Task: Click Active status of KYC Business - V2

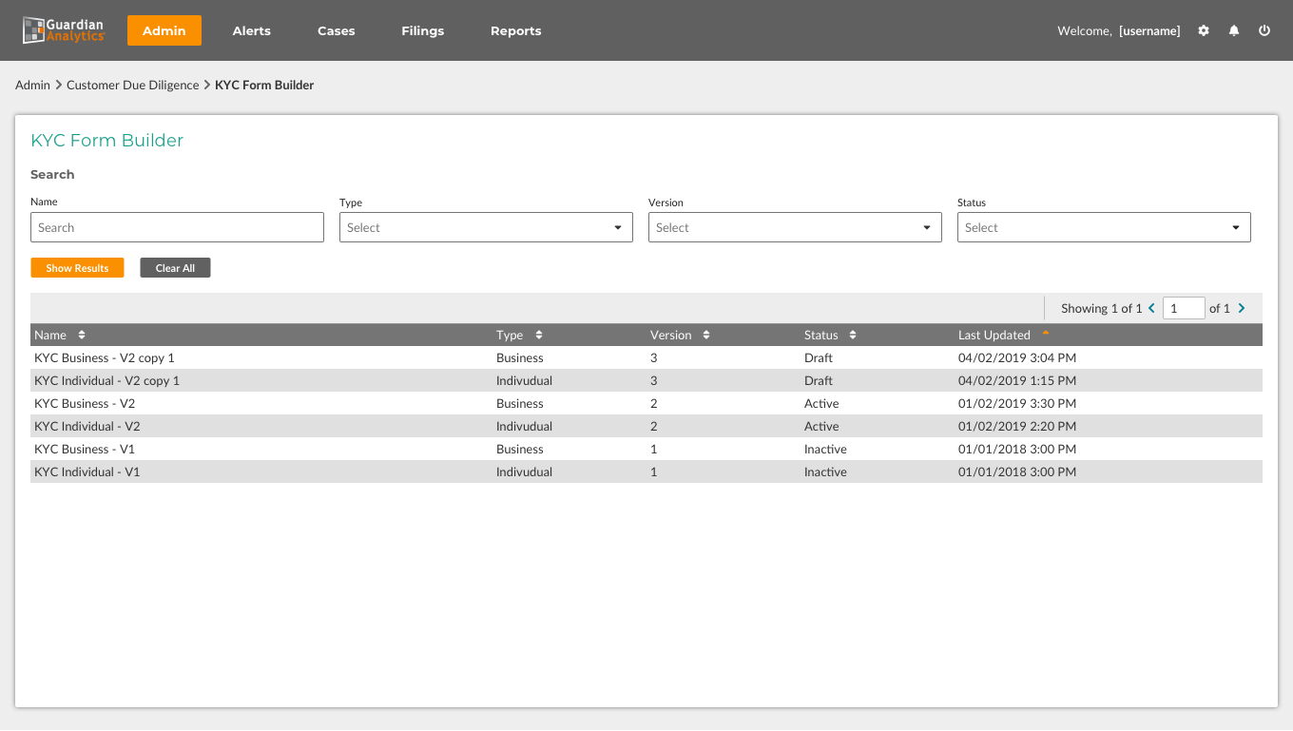Action: [x=821, y=403]
